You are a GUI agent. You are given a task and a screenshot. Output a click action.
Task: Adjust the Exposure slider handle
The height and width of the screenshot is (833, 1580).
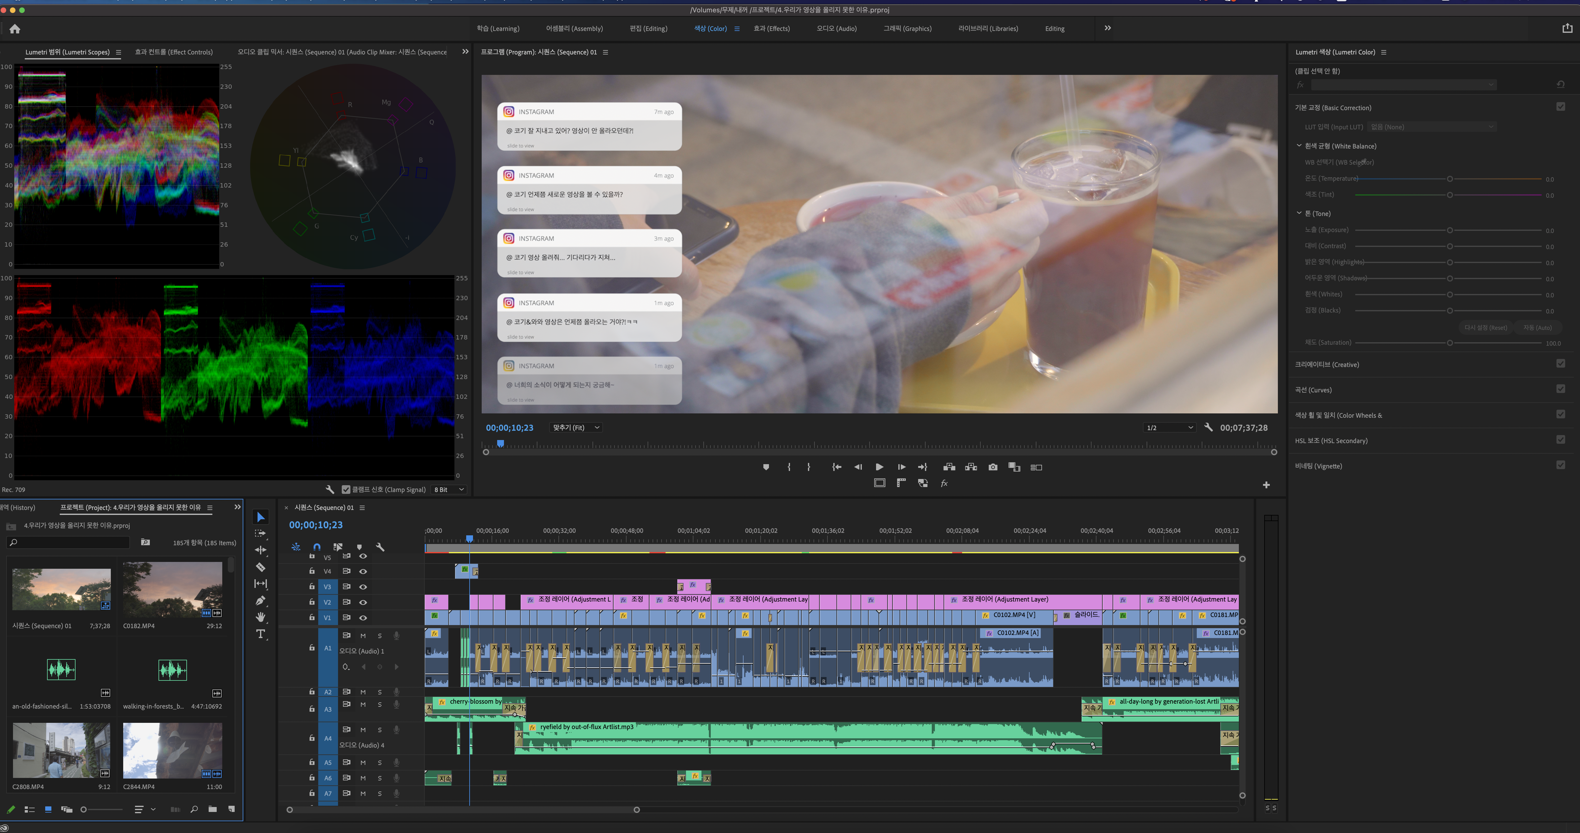pyautogui.click(x=1450, y=231)
